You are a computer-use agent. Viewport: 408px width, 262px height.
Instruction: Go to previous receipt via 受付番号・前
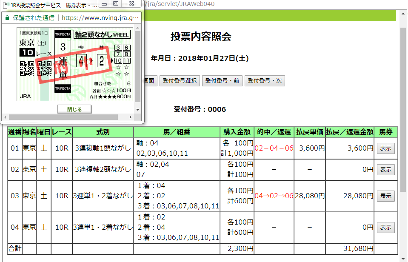pyautogui.click(x=221, y=80)
